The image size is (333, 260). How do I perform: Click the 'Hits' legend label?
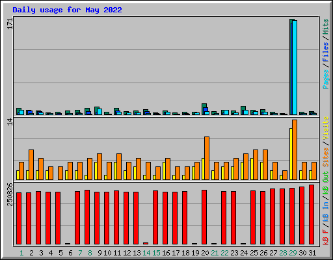click(x=326, y=27)
